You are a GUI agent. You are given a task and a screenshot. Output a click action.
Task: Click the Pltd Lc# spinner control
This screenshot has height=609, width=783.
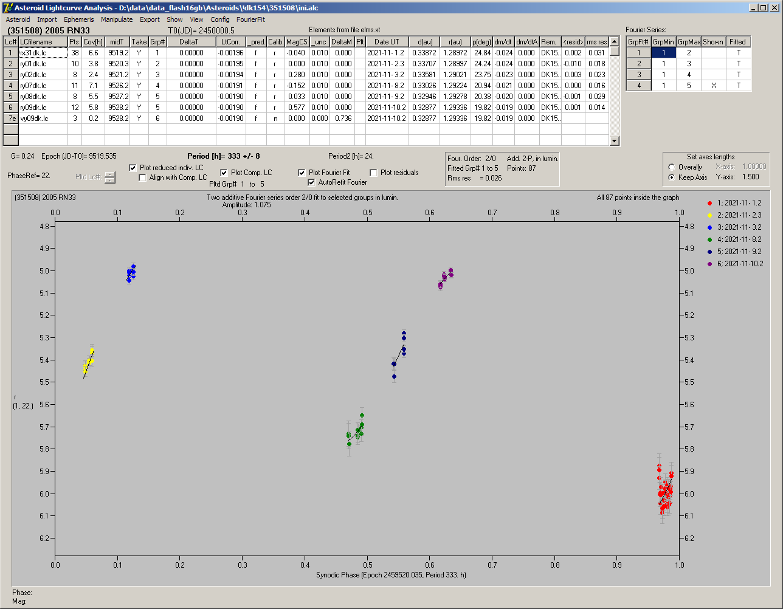[x=109, y=177]
